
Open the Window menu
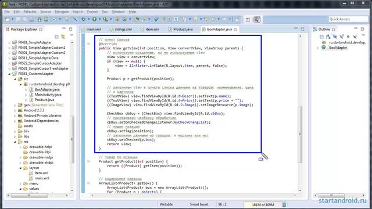click(118, 12)
